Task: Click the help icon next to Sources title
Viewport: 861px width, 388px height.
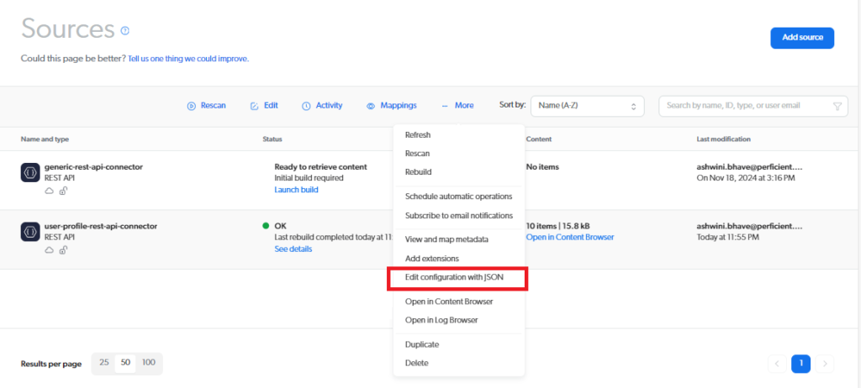Action: point(125,31)
